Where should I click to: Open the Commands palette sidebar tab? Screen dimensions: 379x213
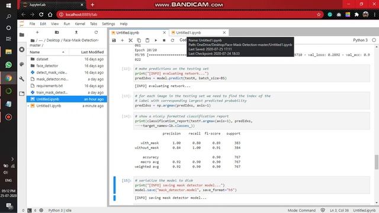click(x=22, y=64)
